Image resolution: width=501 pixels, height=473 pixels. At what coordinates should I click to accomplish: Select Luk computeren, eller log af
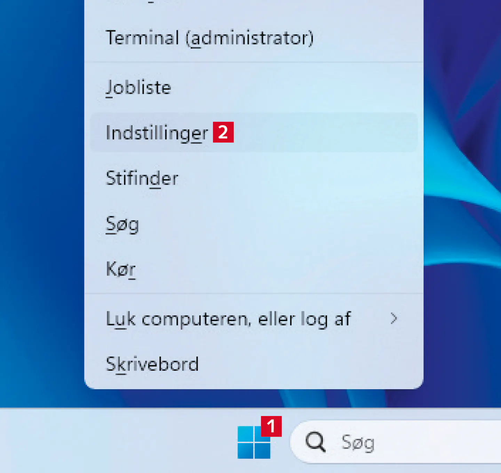pos(228,319)
